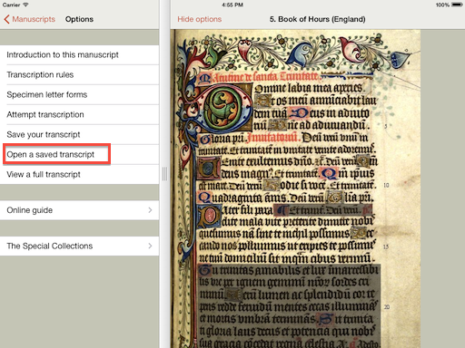Screen dimensions: 465x348
Task: Expand The Special Collections chevron
Action: 150,246
